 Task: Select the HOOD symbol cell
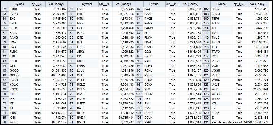coord(20,89)
